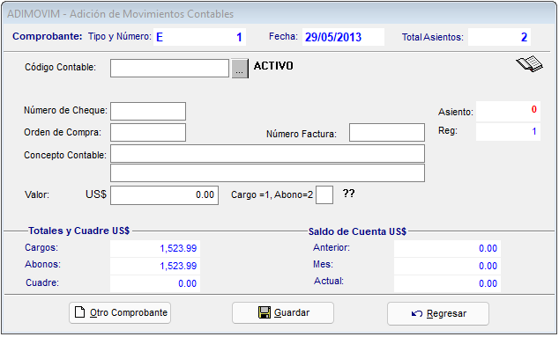This screenshot has height=337, width=559.
Task: Click the second Concepto Contable line
Action: (267, 173)
